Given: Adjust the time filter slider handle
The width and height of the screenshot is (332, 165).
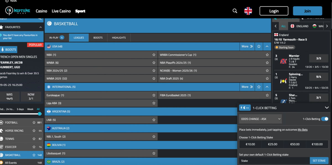Looking at the screenshot, I should point(40,114).
